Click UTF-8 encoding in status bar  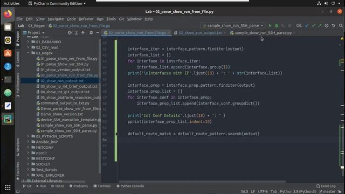(263, 192)
